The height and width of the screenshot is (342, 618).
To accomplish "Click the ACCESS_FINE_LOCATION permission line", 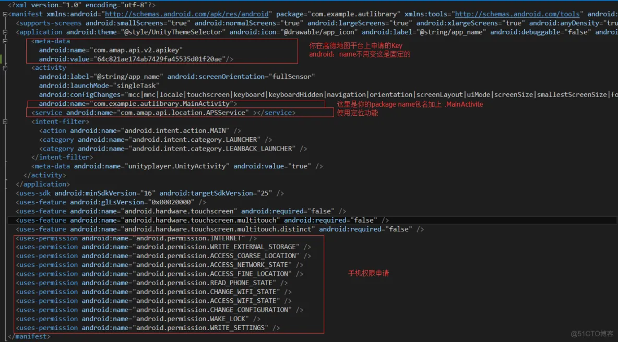I will click(159, 274).
